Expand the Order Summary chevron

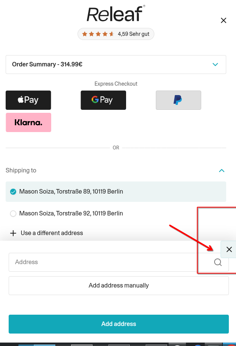(x=215, y=65)
